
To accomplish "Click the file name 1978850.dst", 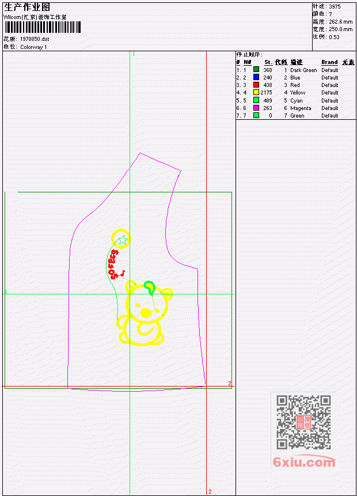I will (35, 39).
